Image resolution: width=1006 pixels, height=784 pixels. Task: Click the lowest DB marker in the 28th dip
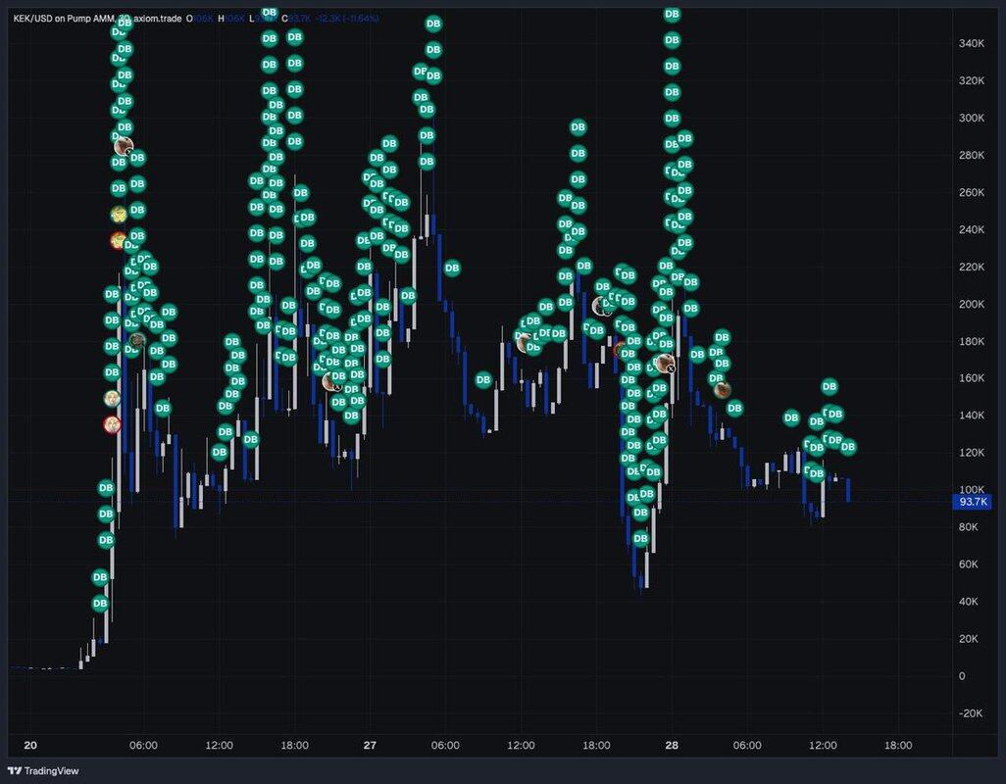(640, 539)
